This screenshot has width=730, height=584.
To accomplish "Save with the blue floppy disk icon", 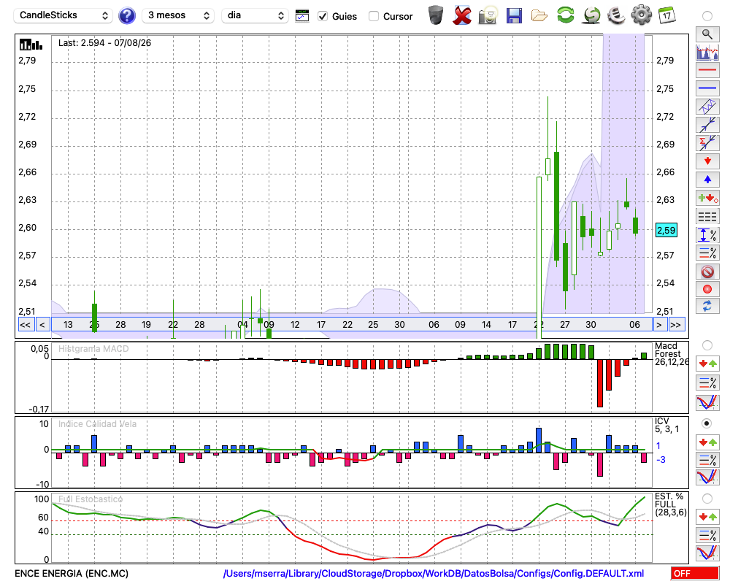I will 514,15.
